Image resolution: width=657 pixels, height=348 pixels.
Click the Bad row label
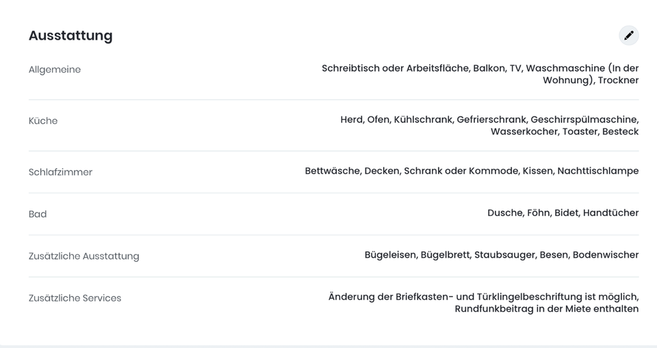tap(38, 214)
